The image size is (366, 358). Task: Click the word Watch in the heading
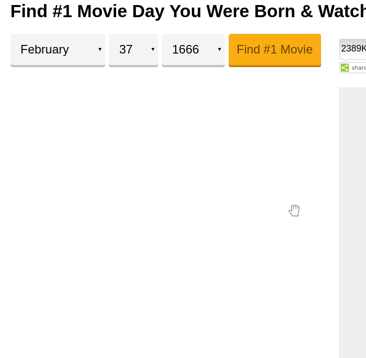tap(342, 11)
